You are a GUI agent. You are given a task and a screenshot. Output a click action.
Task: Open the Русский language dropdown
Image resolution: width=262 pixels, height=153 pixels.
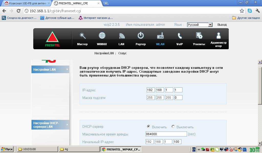[200, 25]
